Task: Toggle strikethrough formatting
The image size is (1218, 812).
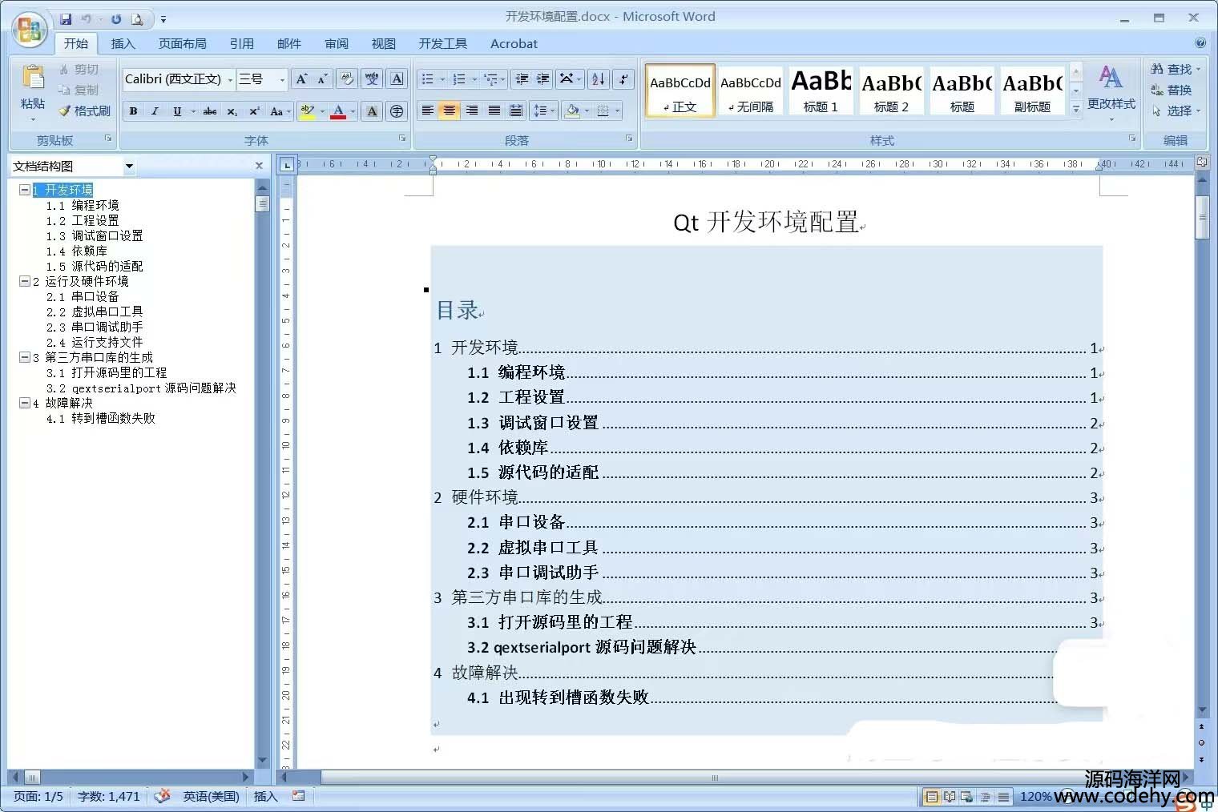Action: [210, 111]
